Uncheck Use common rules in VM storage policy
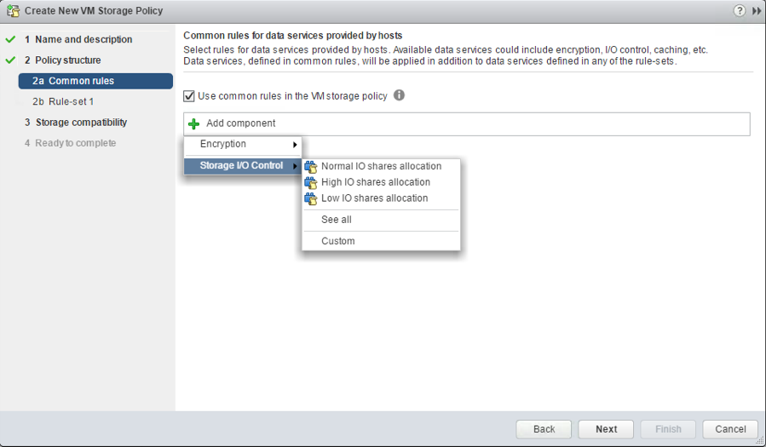Image resolution: width=766 pixels, height=447 pixels. click(189, 96)
